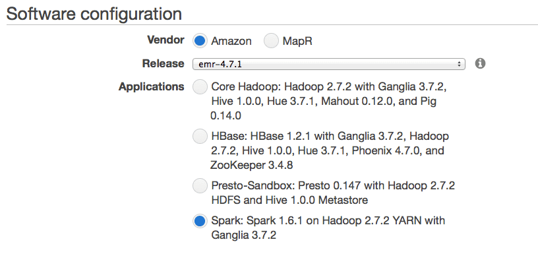The width and height of the screenshot is (538, 254).
Task: Select the Spark application radio button
Action: [x=200, y=221]
